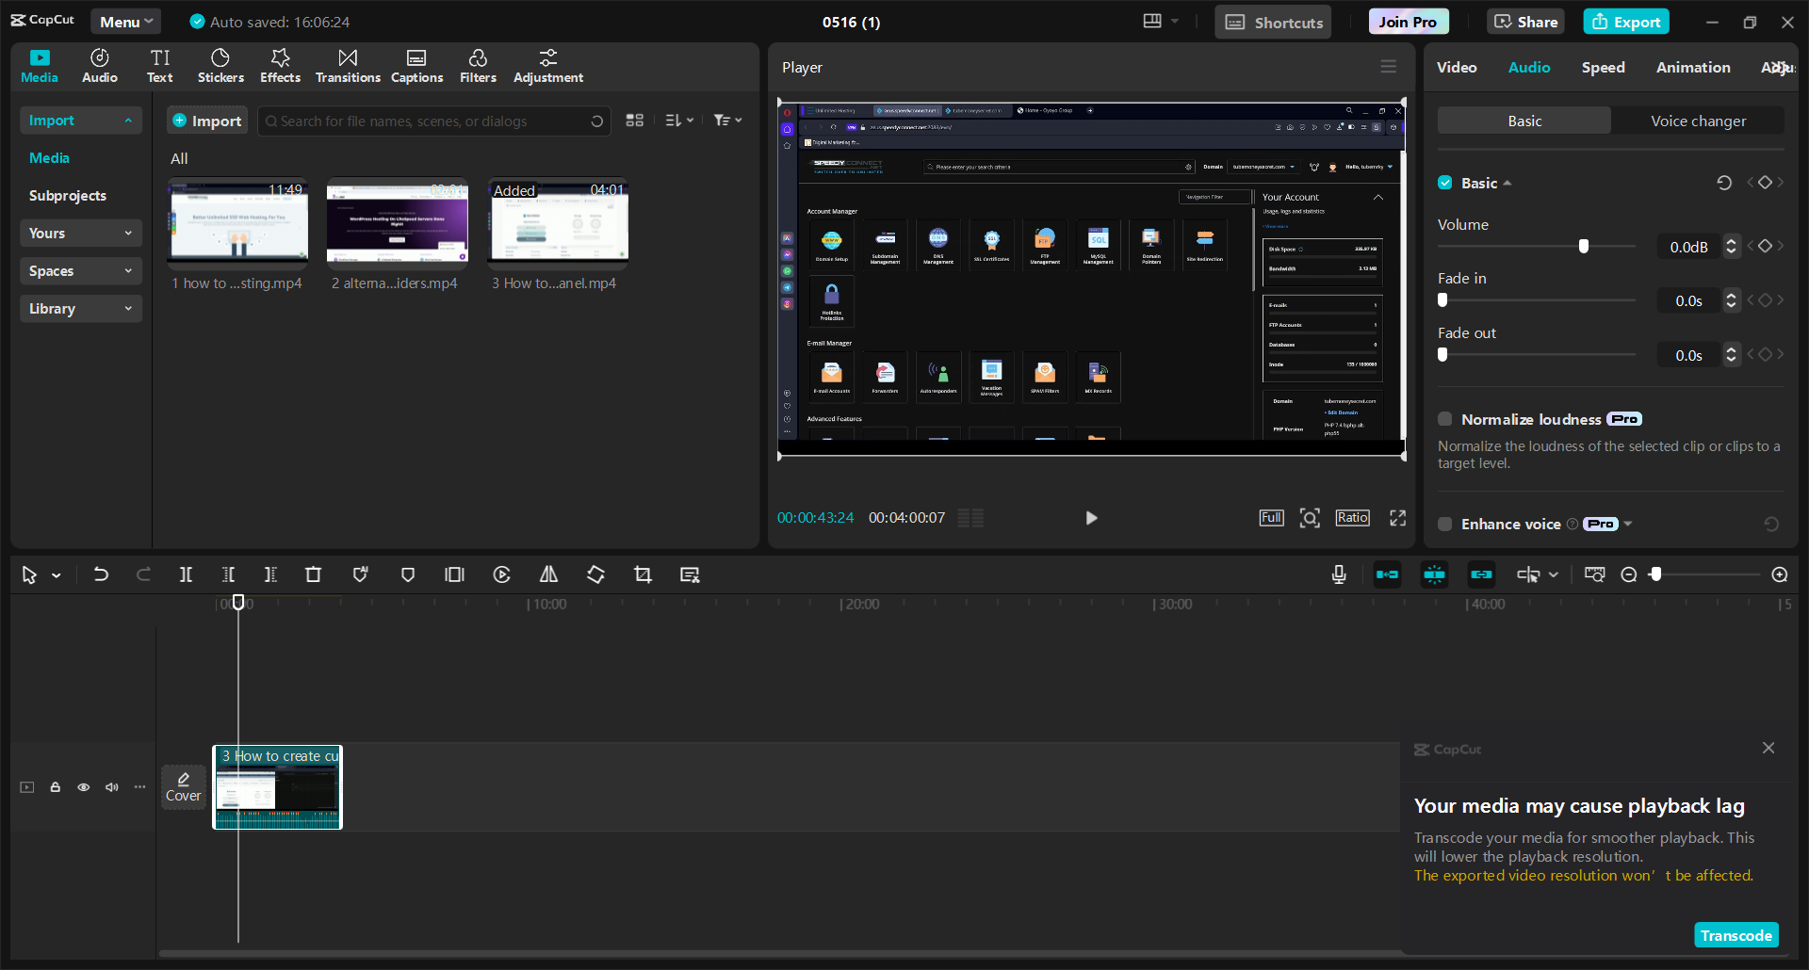Open the Captions panel
The image size is (1809, 970).
click(416, 66)
